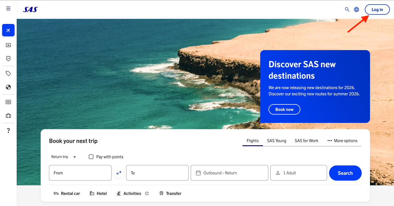394x206 pixels.
Task: Open the suitcase baggage sidebar icon
Action: 8,116
